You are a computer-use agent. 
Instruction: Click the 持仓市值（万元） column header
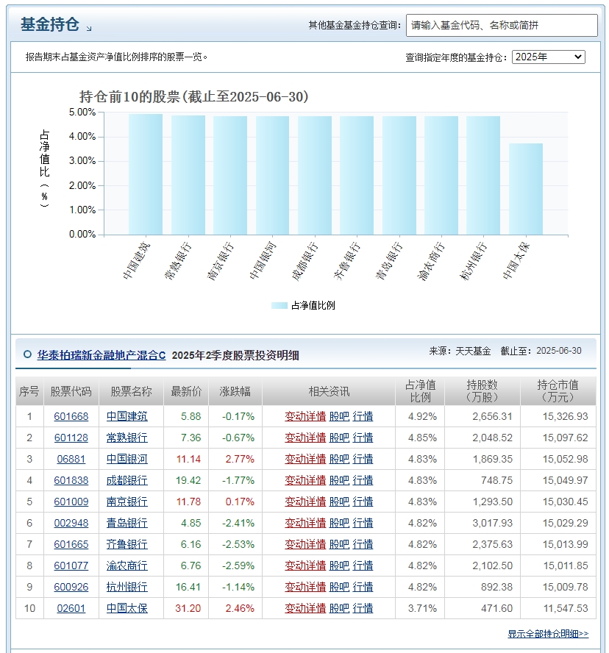(x=558, y=391)
